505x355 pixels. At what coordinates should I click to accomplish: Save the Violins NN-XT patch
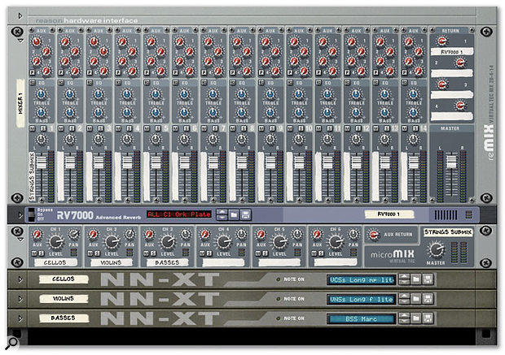(x=428, y=299)
